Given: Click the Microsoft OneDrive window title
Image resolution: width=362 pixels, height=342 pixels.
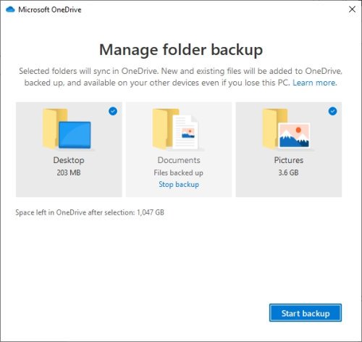Looking at the screenshot, I should point(50,9).
